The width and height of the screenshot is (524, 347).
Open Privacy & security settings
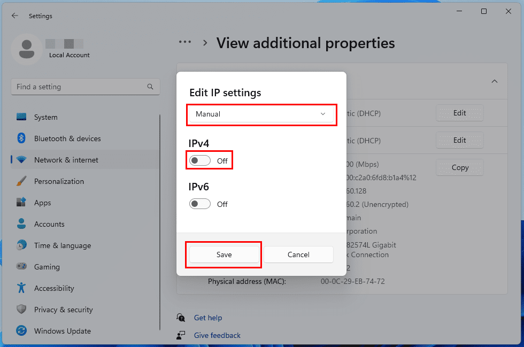85,310
